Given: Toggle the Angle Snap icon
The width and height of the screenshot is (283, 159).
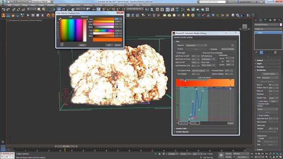Looking at the screenshot, I should pos(108,9).
